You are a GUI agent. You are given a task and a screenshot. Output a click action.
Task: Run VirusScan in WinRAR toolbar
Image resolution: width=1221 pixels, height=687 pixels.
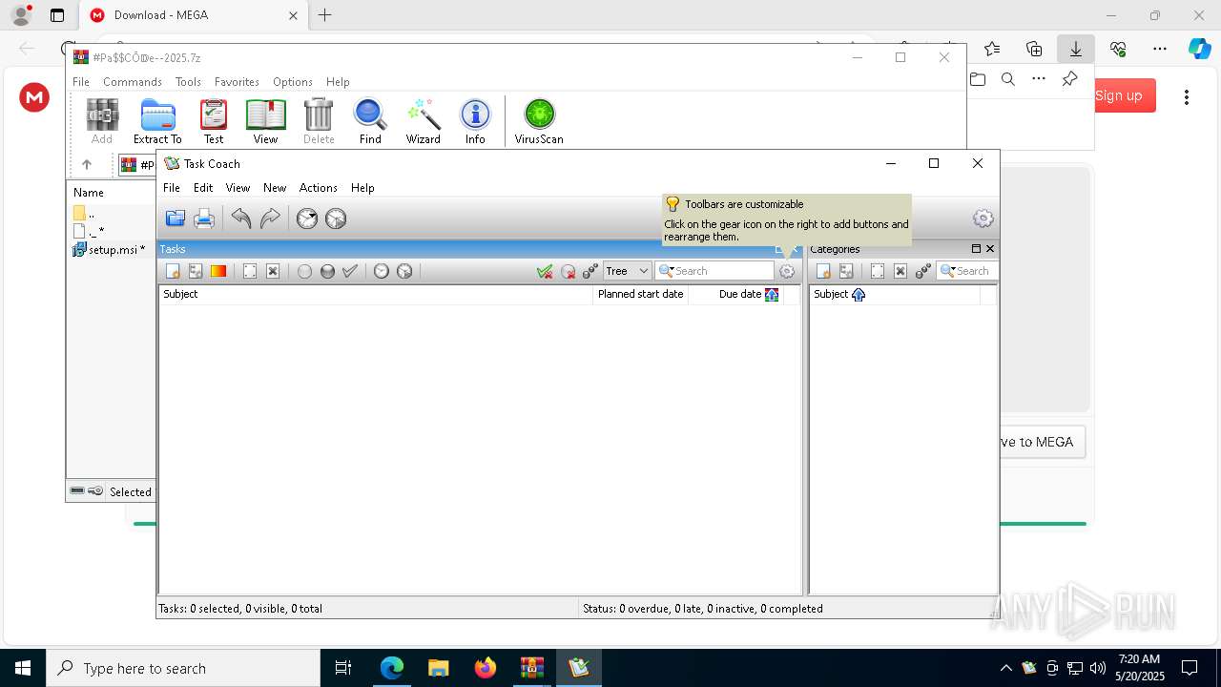point(539,121)
